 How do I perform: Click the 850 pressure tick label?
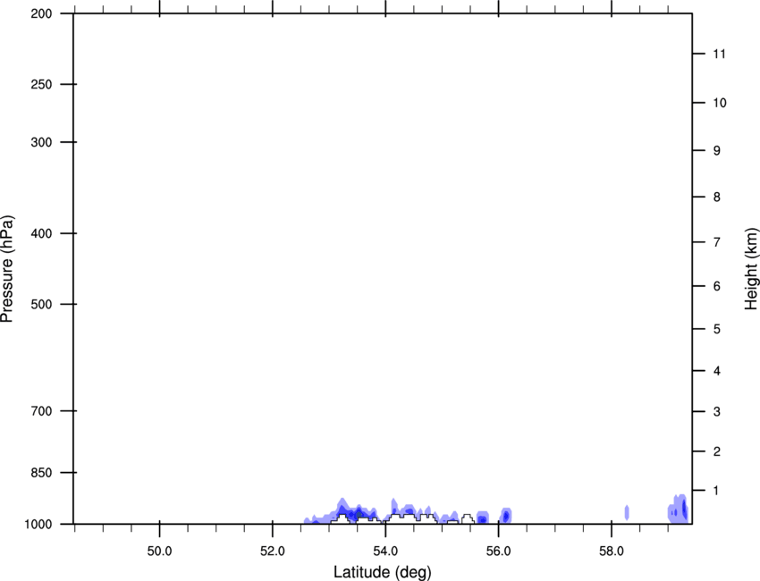pos(41,472)
